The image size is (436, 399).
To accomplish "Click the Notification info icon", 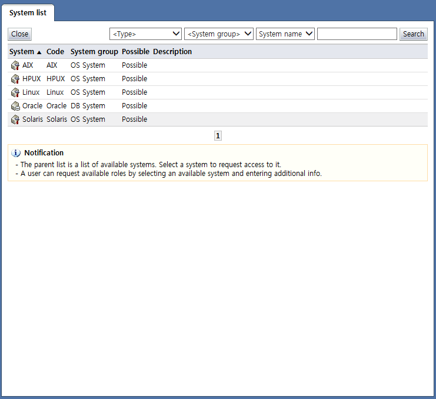I will tap(16, 153).
